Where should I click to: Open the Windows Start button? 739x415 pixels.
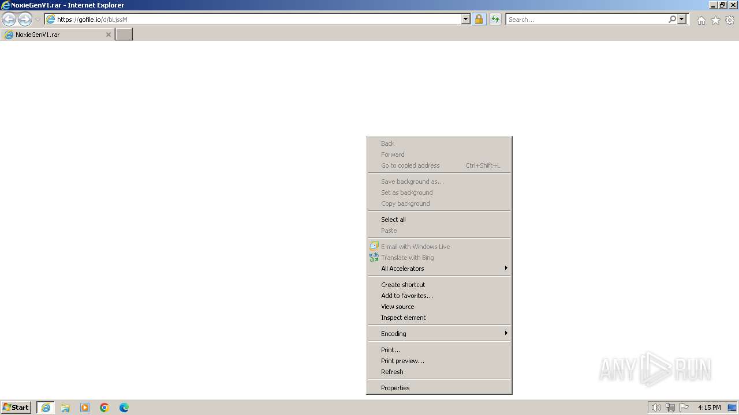tap(16, 408)
